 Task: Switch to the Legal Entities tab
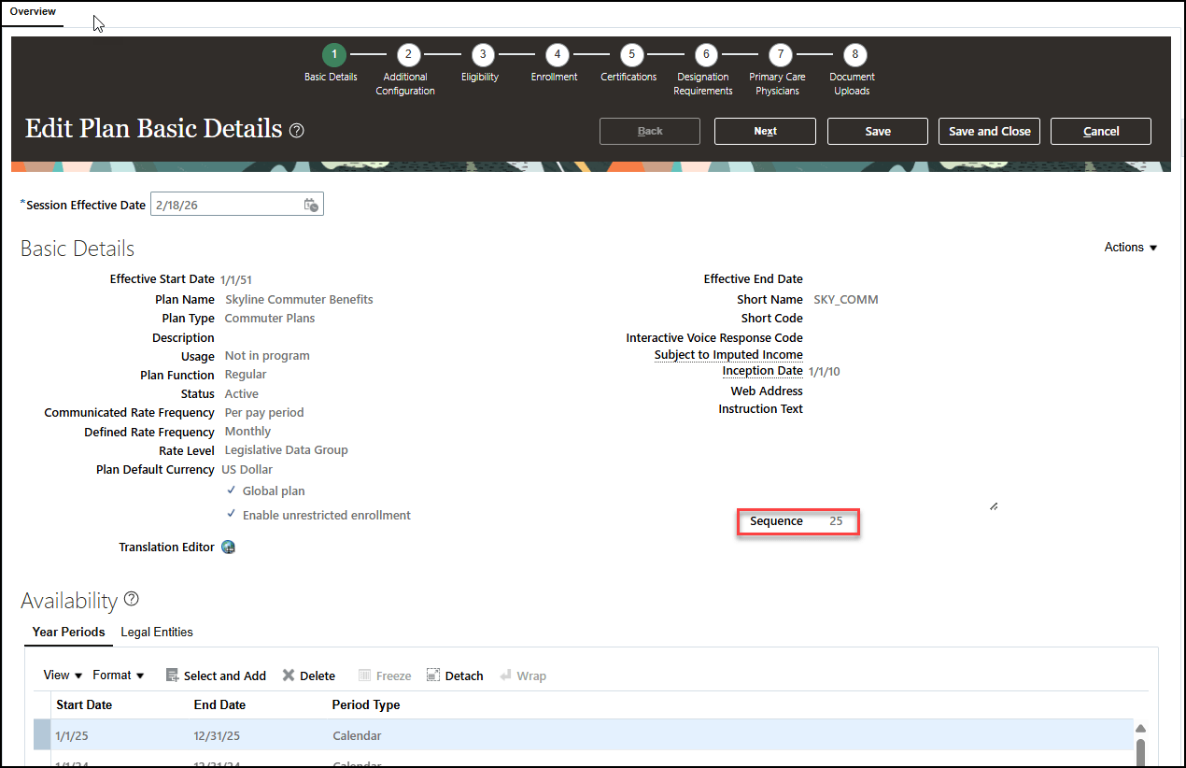156,632
